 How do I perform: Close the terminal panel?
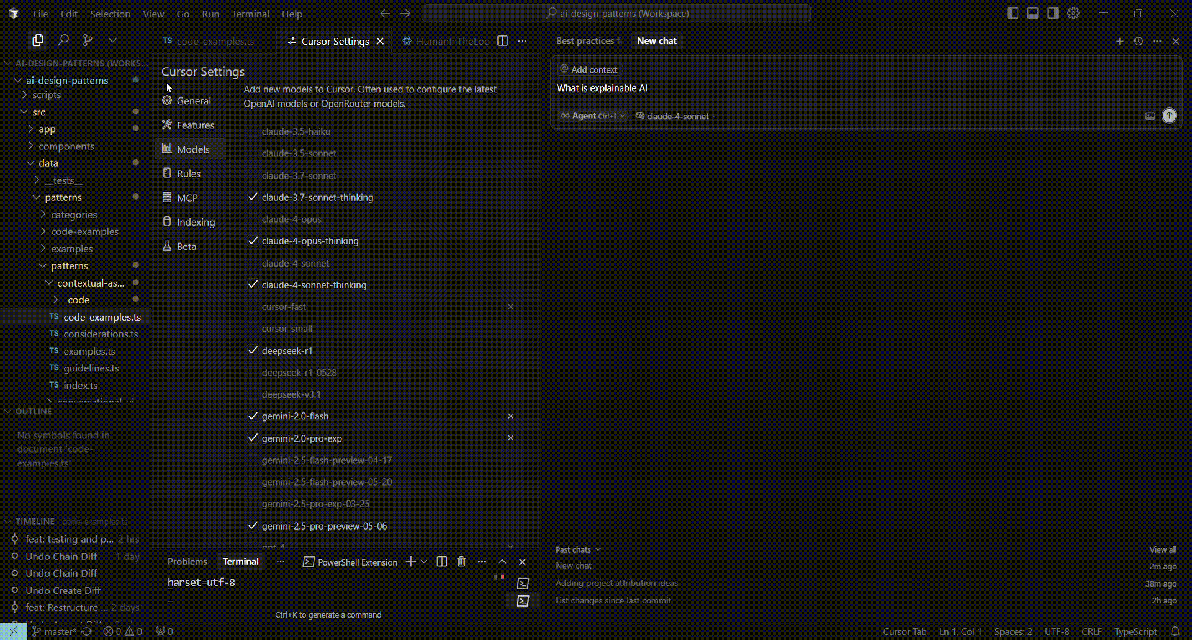522,562
